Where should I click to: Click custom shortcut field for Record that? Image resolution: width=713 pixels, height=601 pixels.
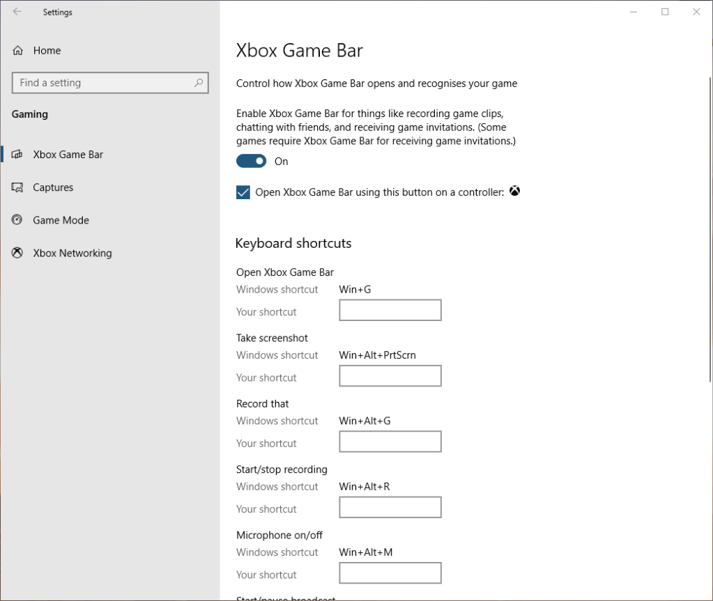click(x=390, y=442)
